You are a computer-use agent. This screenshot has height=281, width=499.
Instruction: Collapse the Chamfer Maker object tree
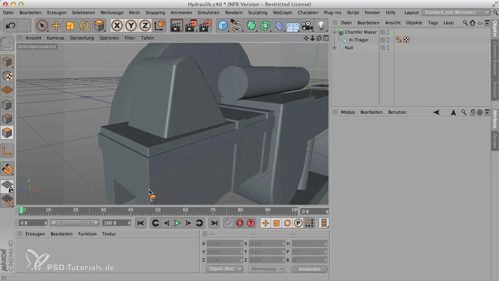coord(334,32)
